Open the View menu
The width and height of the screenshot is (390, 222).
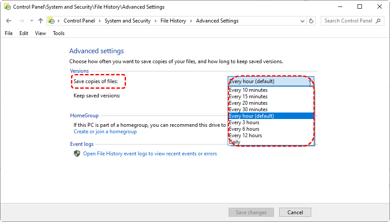point(40,33)
